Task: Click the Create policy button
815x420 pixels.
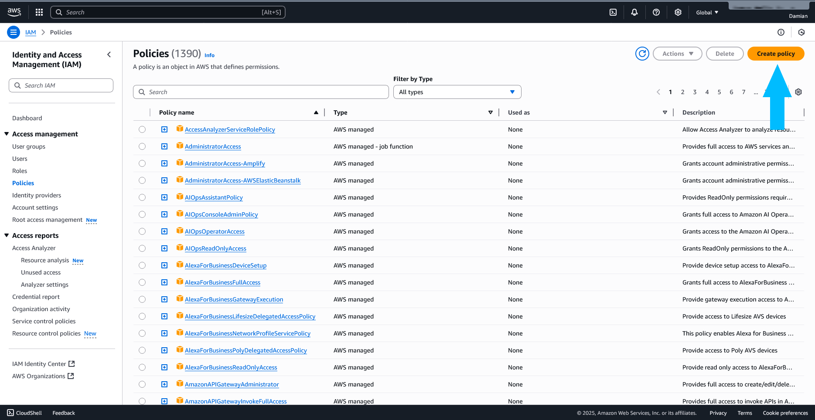Action: click(x=775, y=54)
